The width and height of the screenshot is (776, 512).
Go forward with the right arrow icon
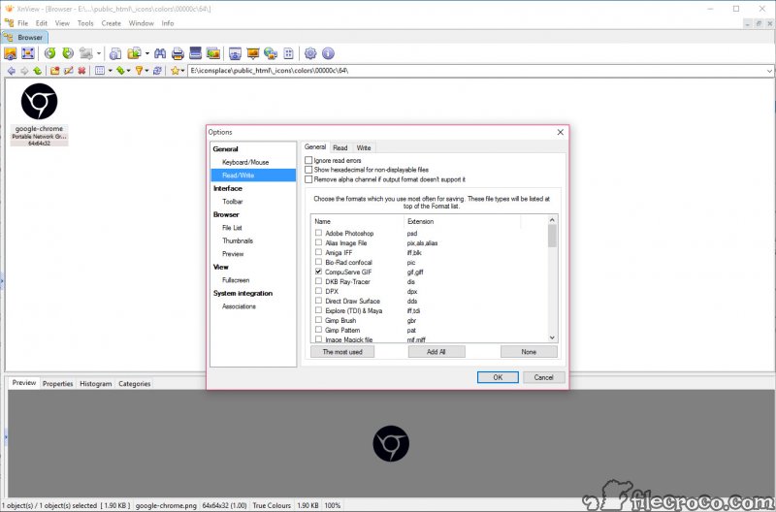coord(24,71)
